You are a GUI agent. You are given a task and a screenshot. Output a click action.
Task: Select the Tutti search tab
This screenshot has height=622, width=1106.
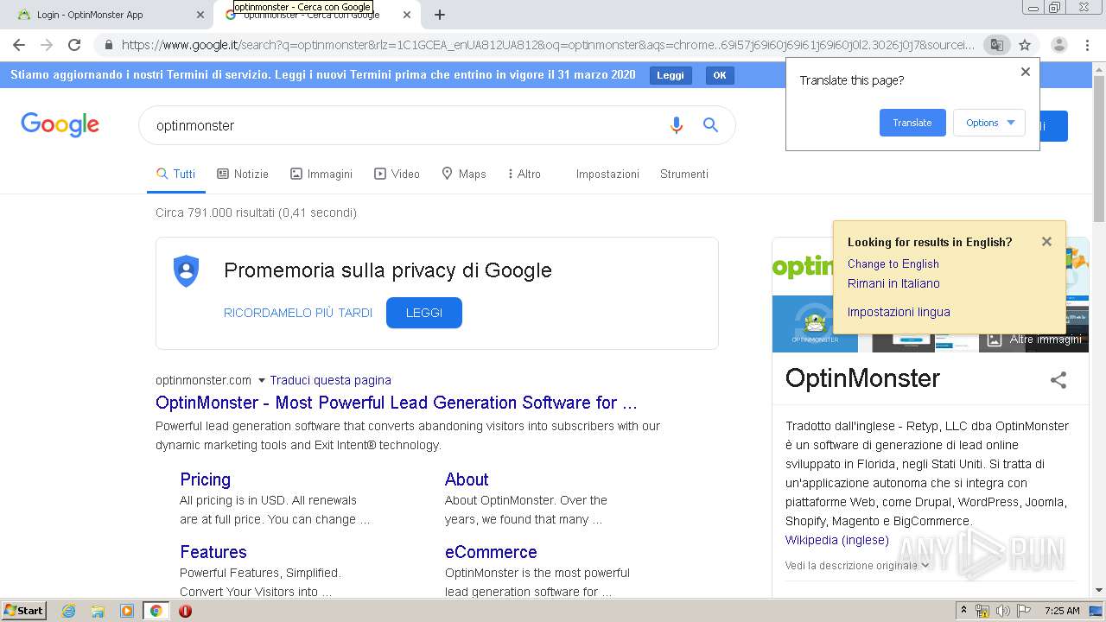(176, 174)
